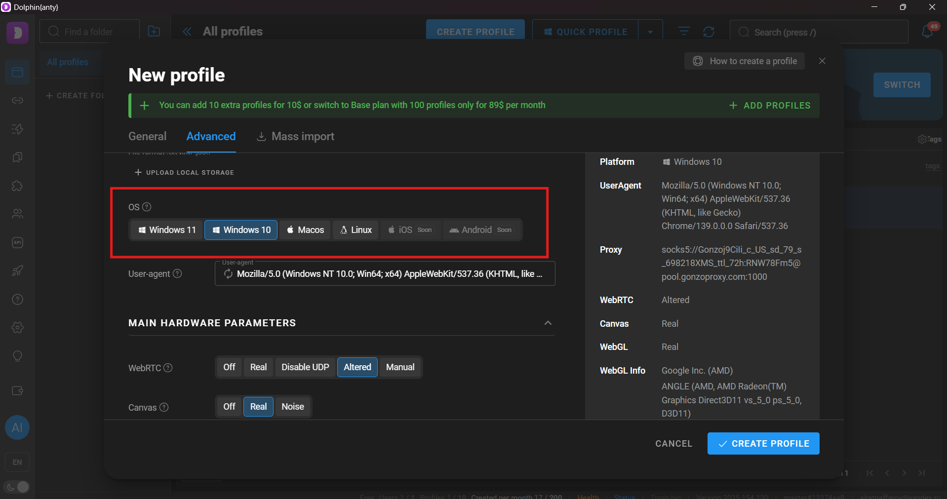Set WebRTC to Altered
Image resolution: width=947 pixels, height=499 pixels.
[x=357, y=367]
